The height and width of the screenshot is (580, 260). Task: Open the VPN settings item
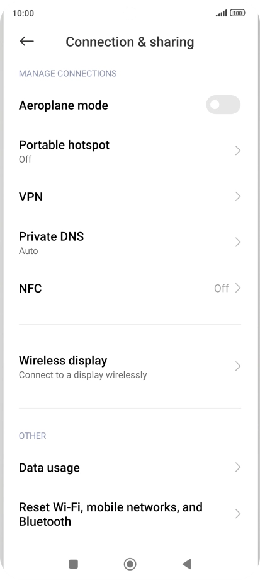point(130,197)
